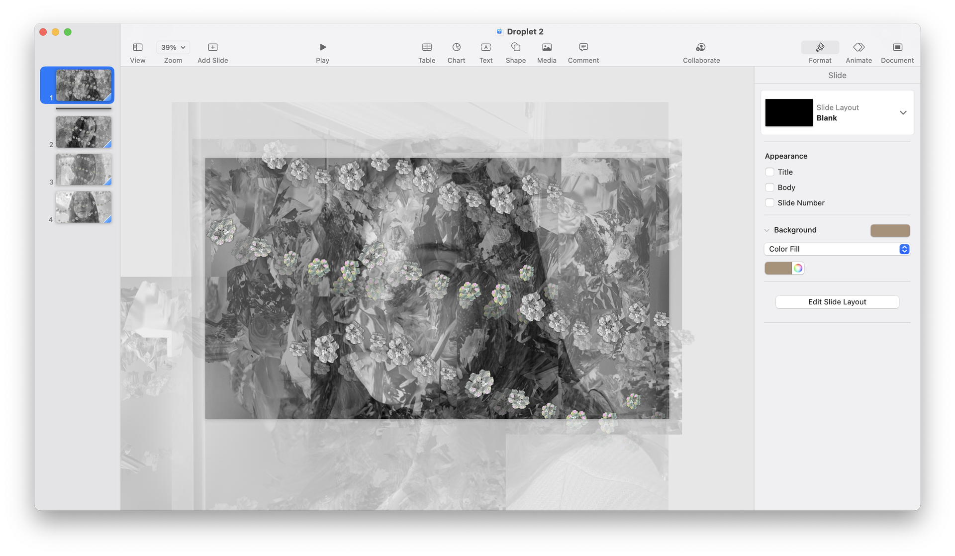The image size is (955, 556).
Task: Open the color wheel picker
Action: 798,269
